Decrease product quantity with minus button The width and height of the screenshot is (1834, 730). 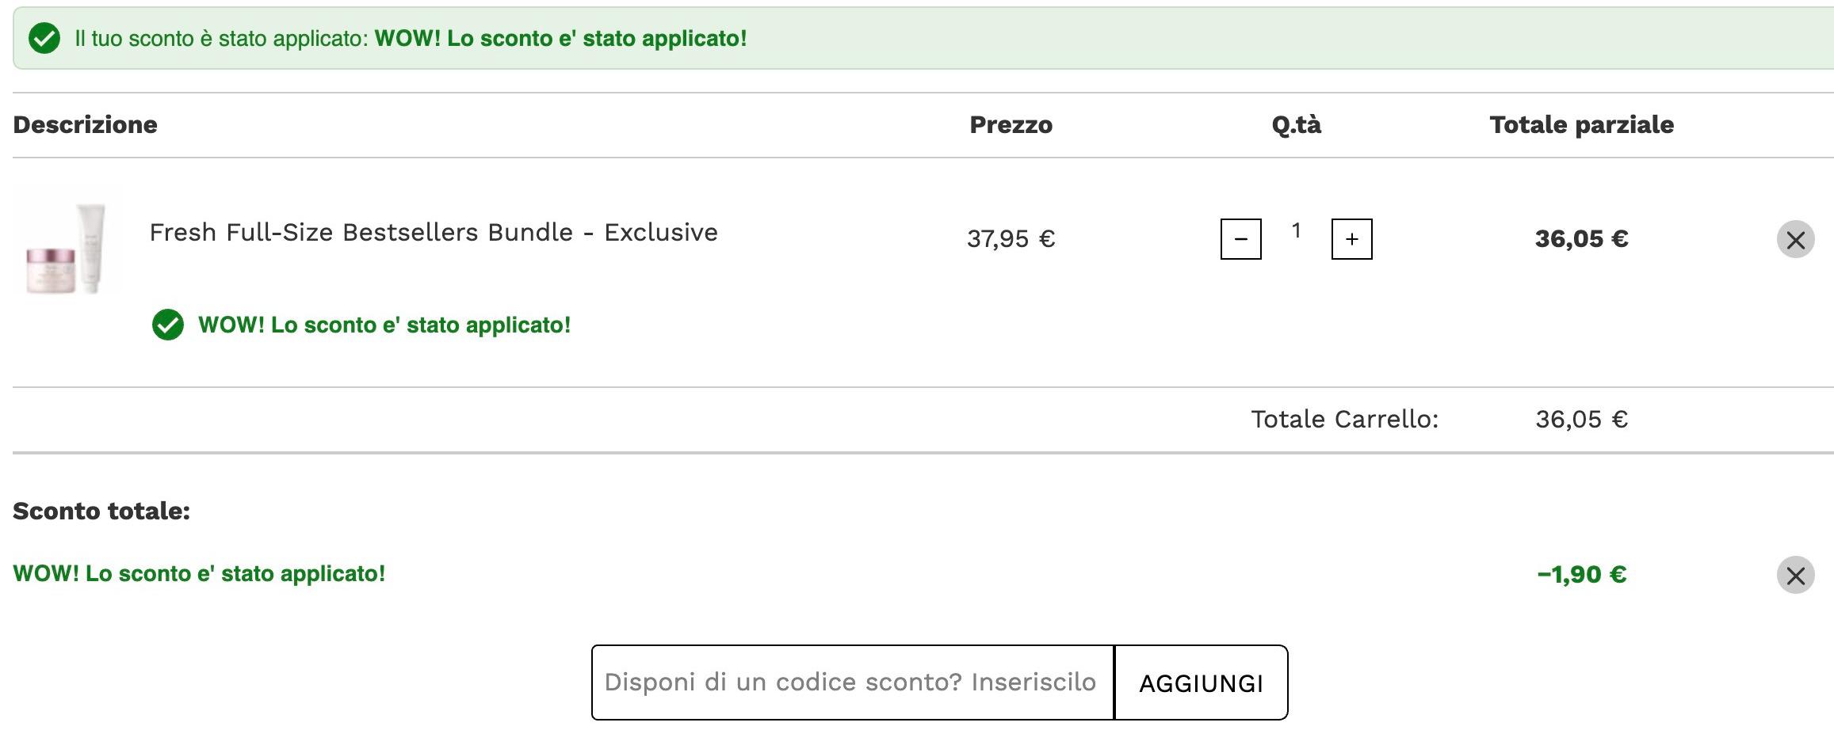[1240, 239]
